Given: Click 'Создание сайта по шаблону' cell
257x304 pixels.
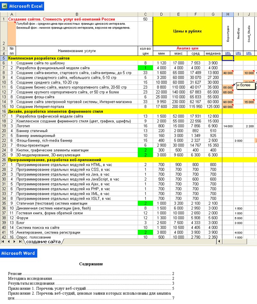Looking at the screenshot, I should [x=77, y=63].
